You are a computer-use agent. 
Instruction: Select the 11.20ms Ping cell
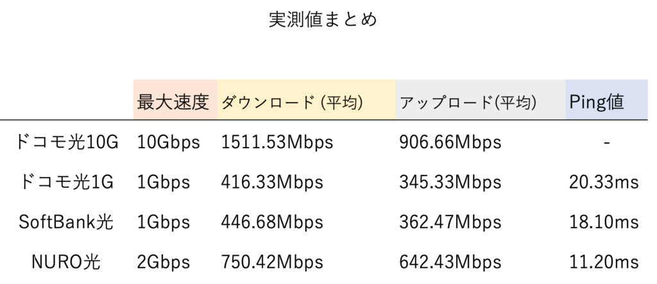click(x=604, y=263)
